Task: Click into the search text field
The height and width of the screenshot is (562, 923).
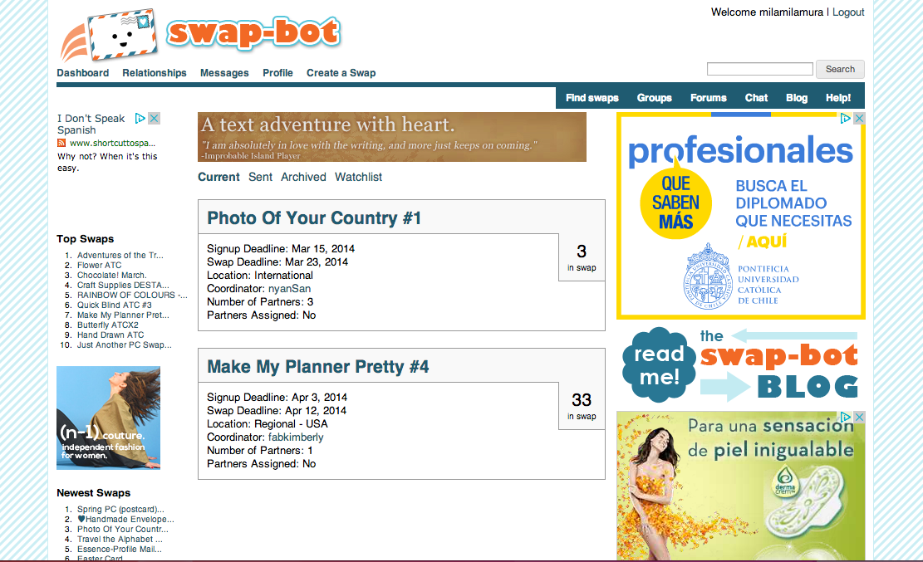Action: [759, 69]
